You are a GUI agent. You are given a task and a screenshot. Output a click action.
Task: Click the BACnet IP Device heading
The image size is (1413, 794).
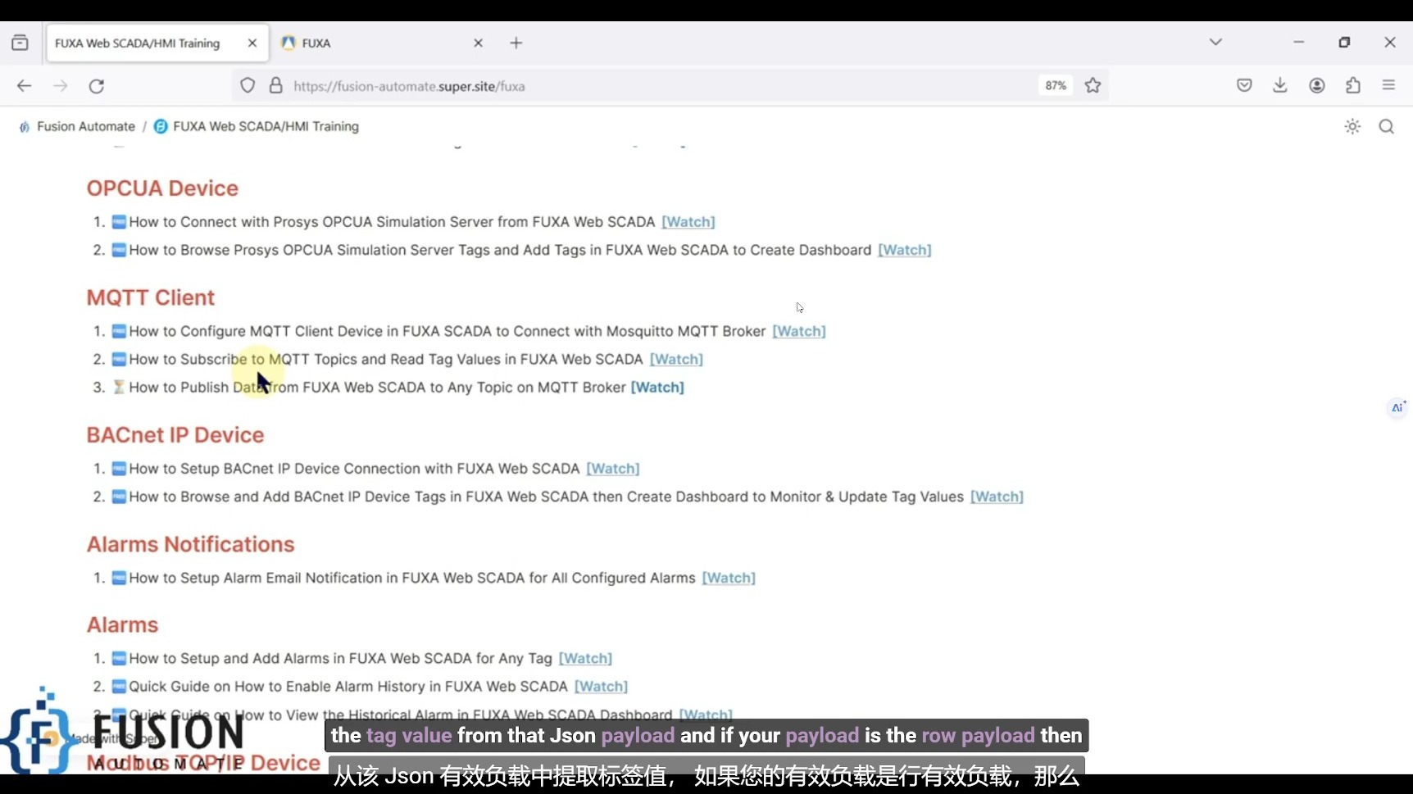pos(175,435)
